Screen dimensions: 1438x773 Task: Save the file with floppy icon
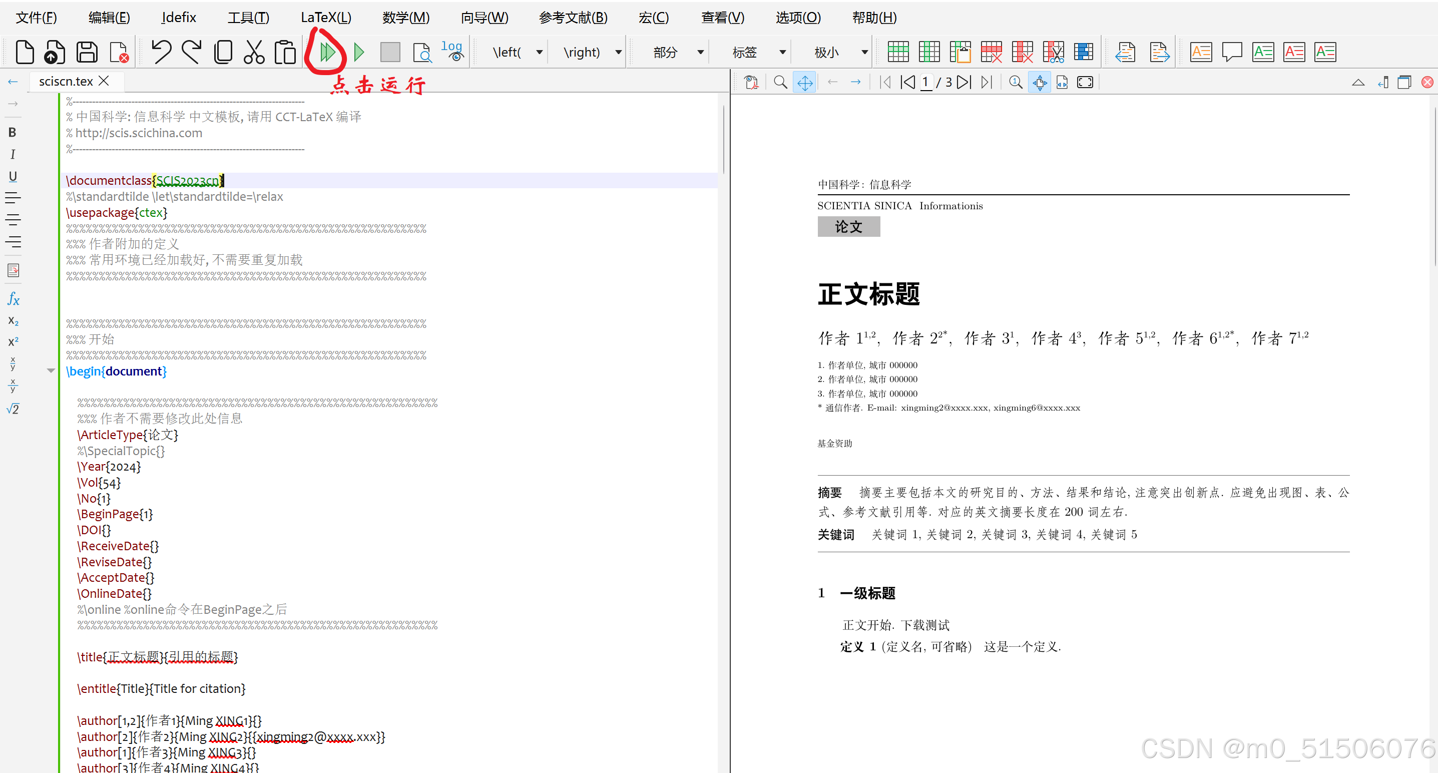[x=87, y=53]
